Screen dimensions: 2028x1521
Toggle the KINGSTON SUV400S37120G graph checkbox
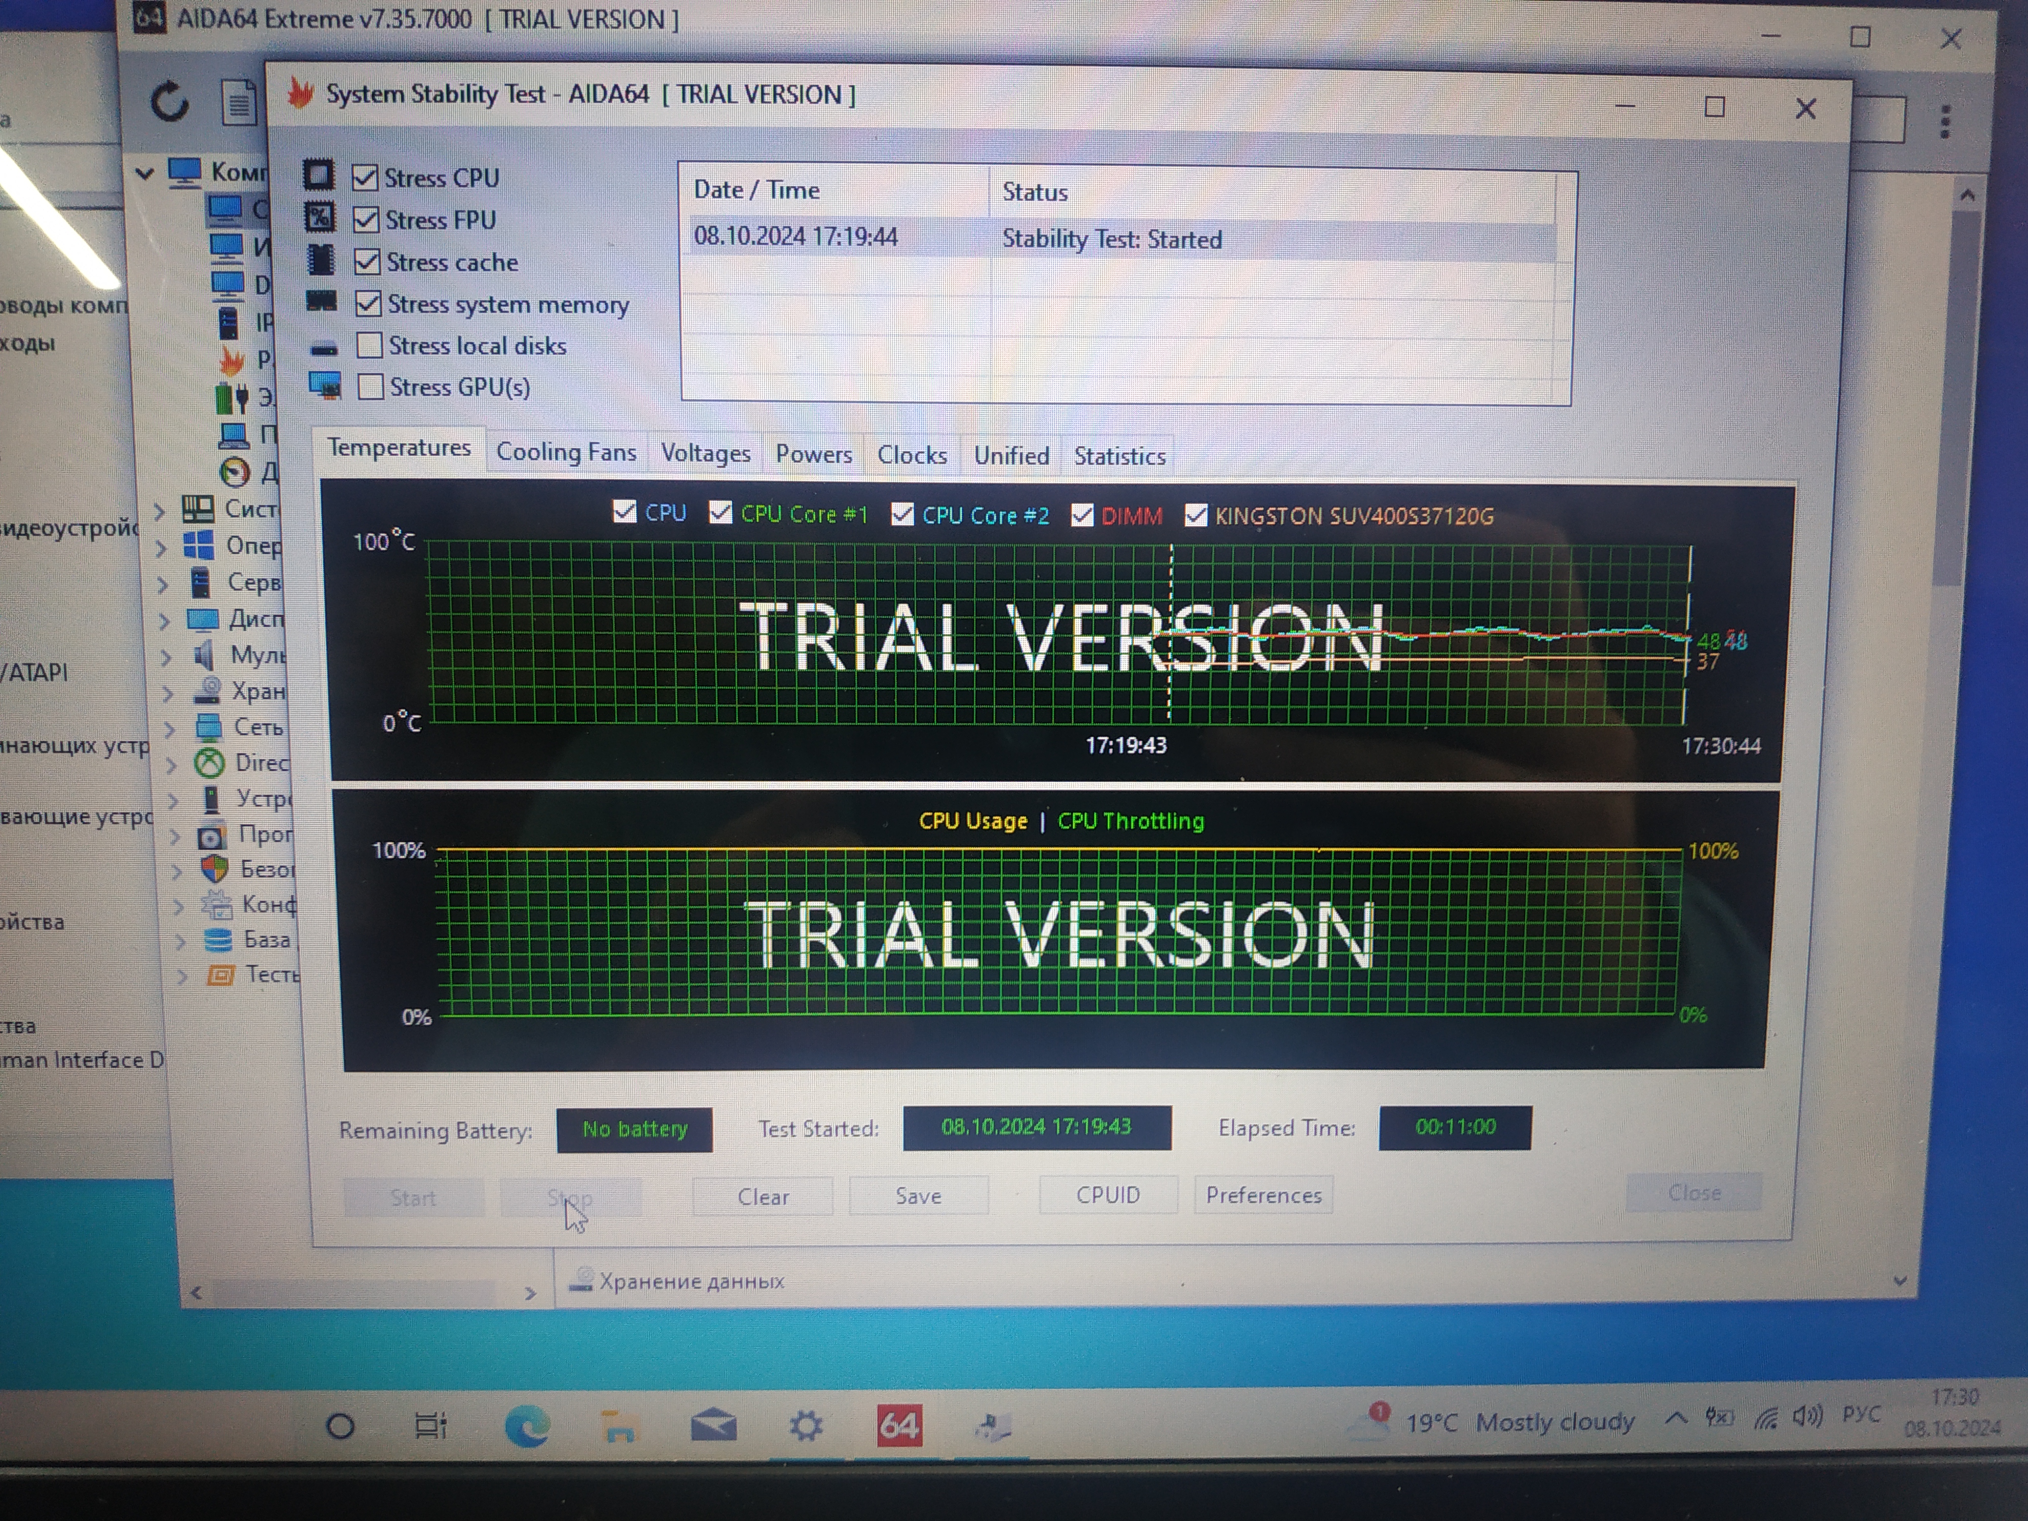[1196, 515]
